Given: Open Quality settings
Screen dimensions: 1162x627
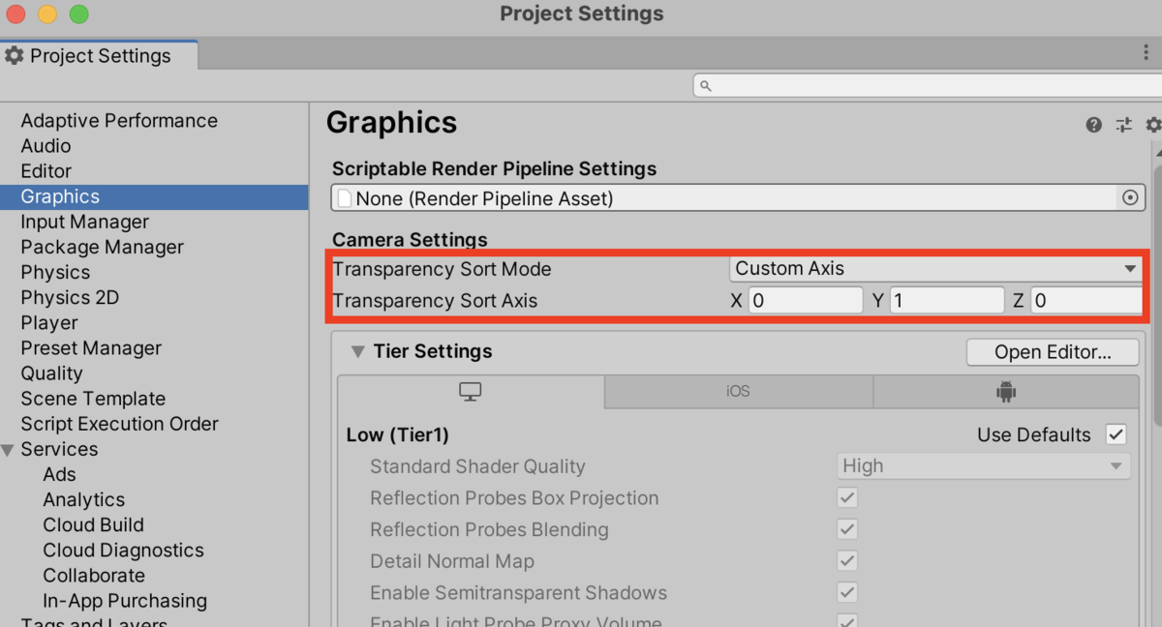Looking at the screenshot, I should (51, 373).
